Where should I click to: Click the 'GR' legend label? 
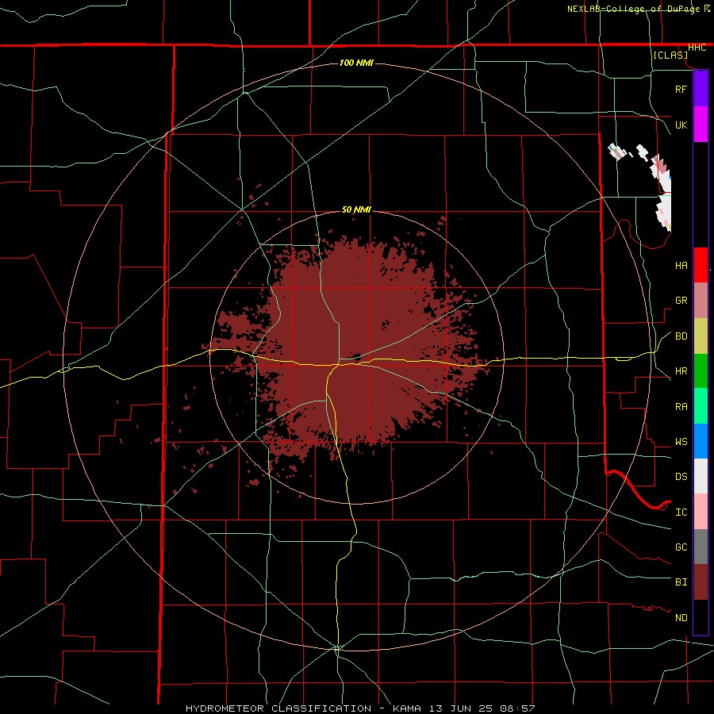coord(681,301)
